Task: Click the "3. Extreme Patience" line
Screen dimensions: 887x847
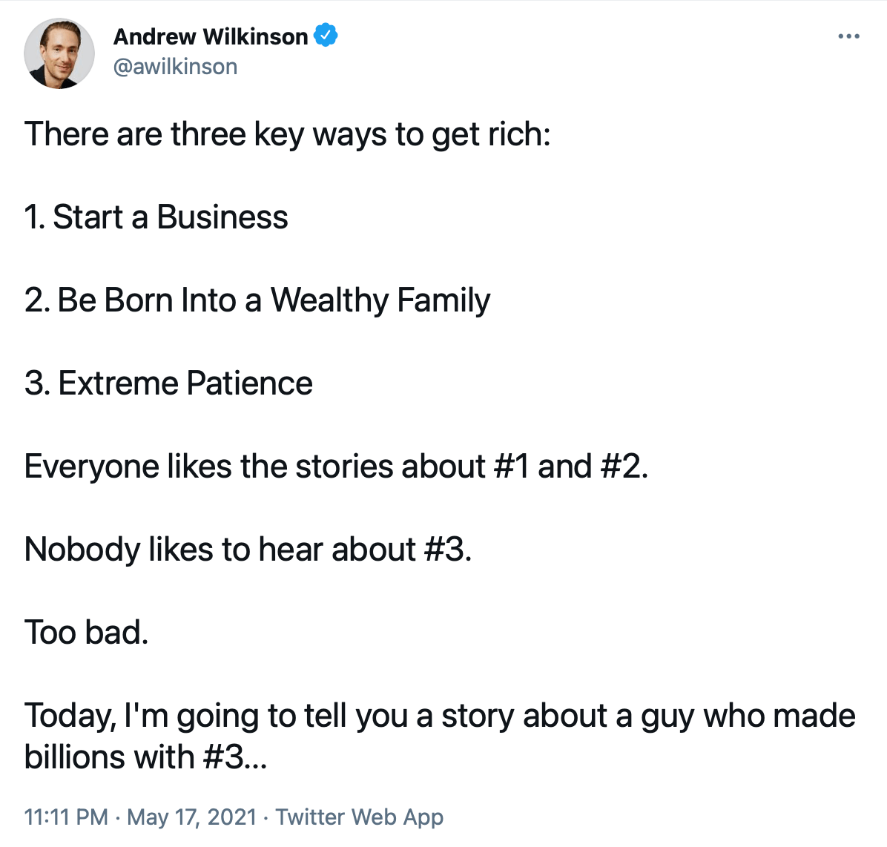Action: coord(168,383)
